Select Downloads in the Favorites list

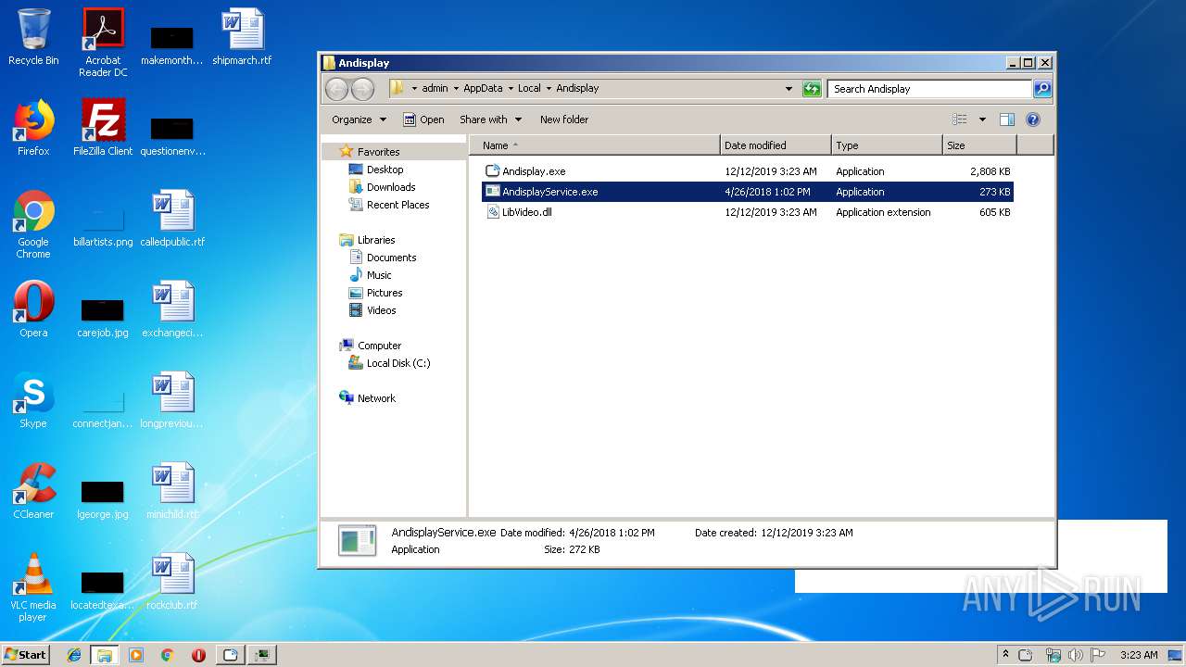(x=390, y=187)
